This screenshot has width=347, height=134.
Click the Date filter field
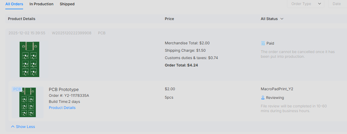point(337,4)
